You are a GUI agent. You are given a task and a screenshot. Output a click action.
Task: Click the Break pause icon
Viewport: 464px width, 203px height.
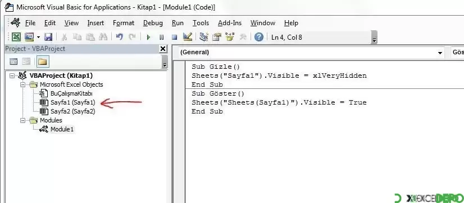pos(161,37)
